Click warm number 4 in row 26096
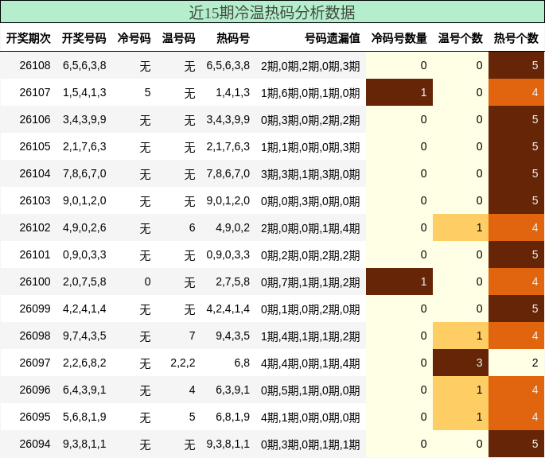 click(192, 390)
